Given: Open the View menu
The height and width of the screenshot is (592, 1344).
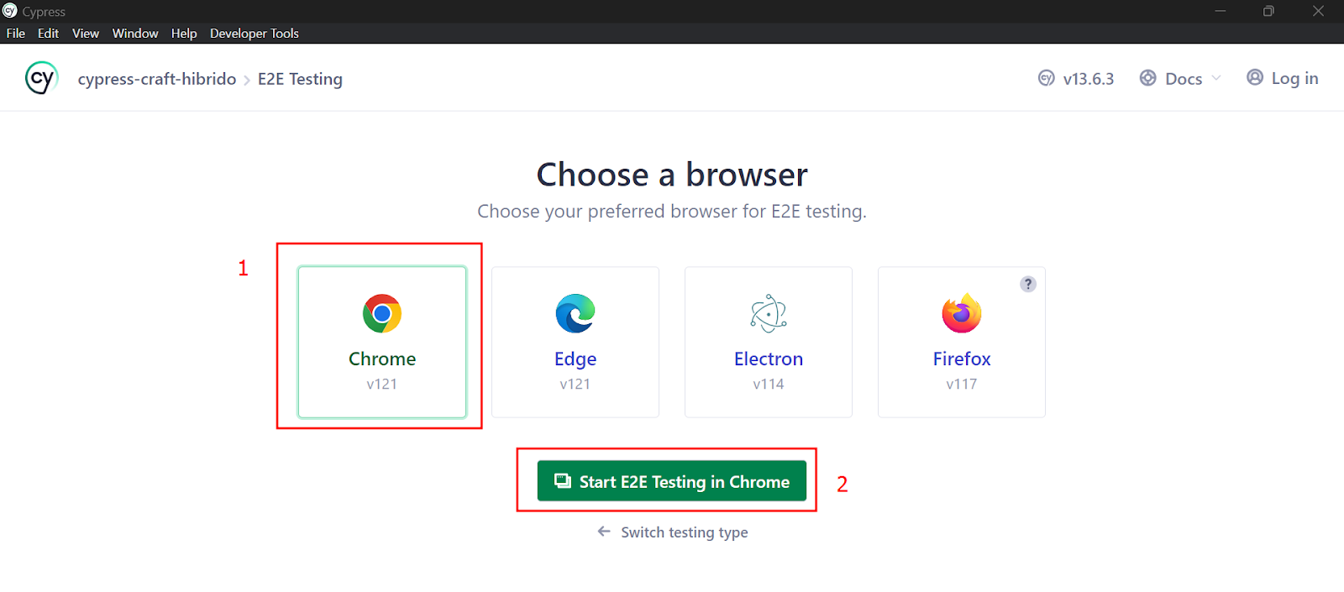Looking at the screenshot, I should point(86,34).
